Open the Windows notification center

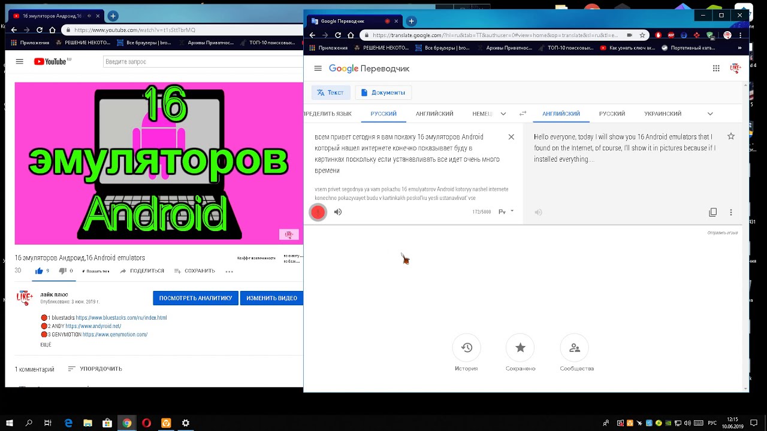point(754,423)
